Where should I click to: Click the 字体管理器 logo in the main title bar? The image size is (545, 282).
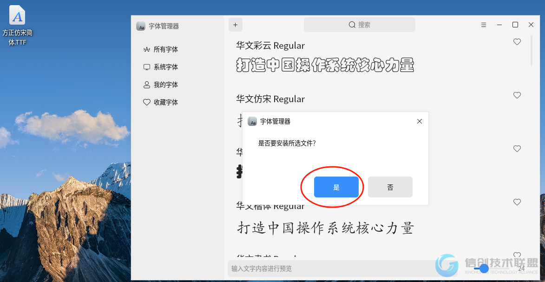click(x=141, y=26)
